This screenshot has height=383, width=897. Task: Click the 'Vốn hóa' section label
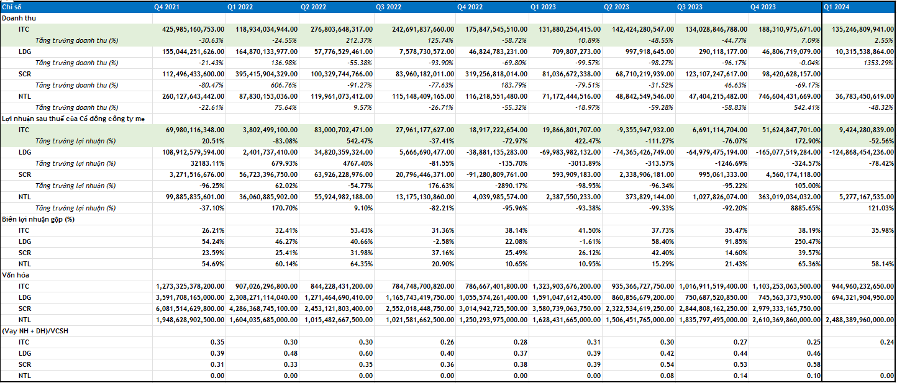[16, 275]
